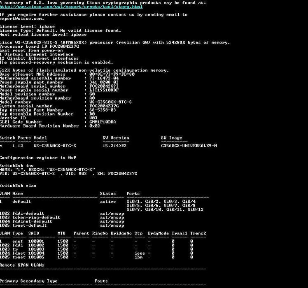Click the export@cisco.com email address
The image size is (308, 288).
pyautogui.click(x=21, y=19)
